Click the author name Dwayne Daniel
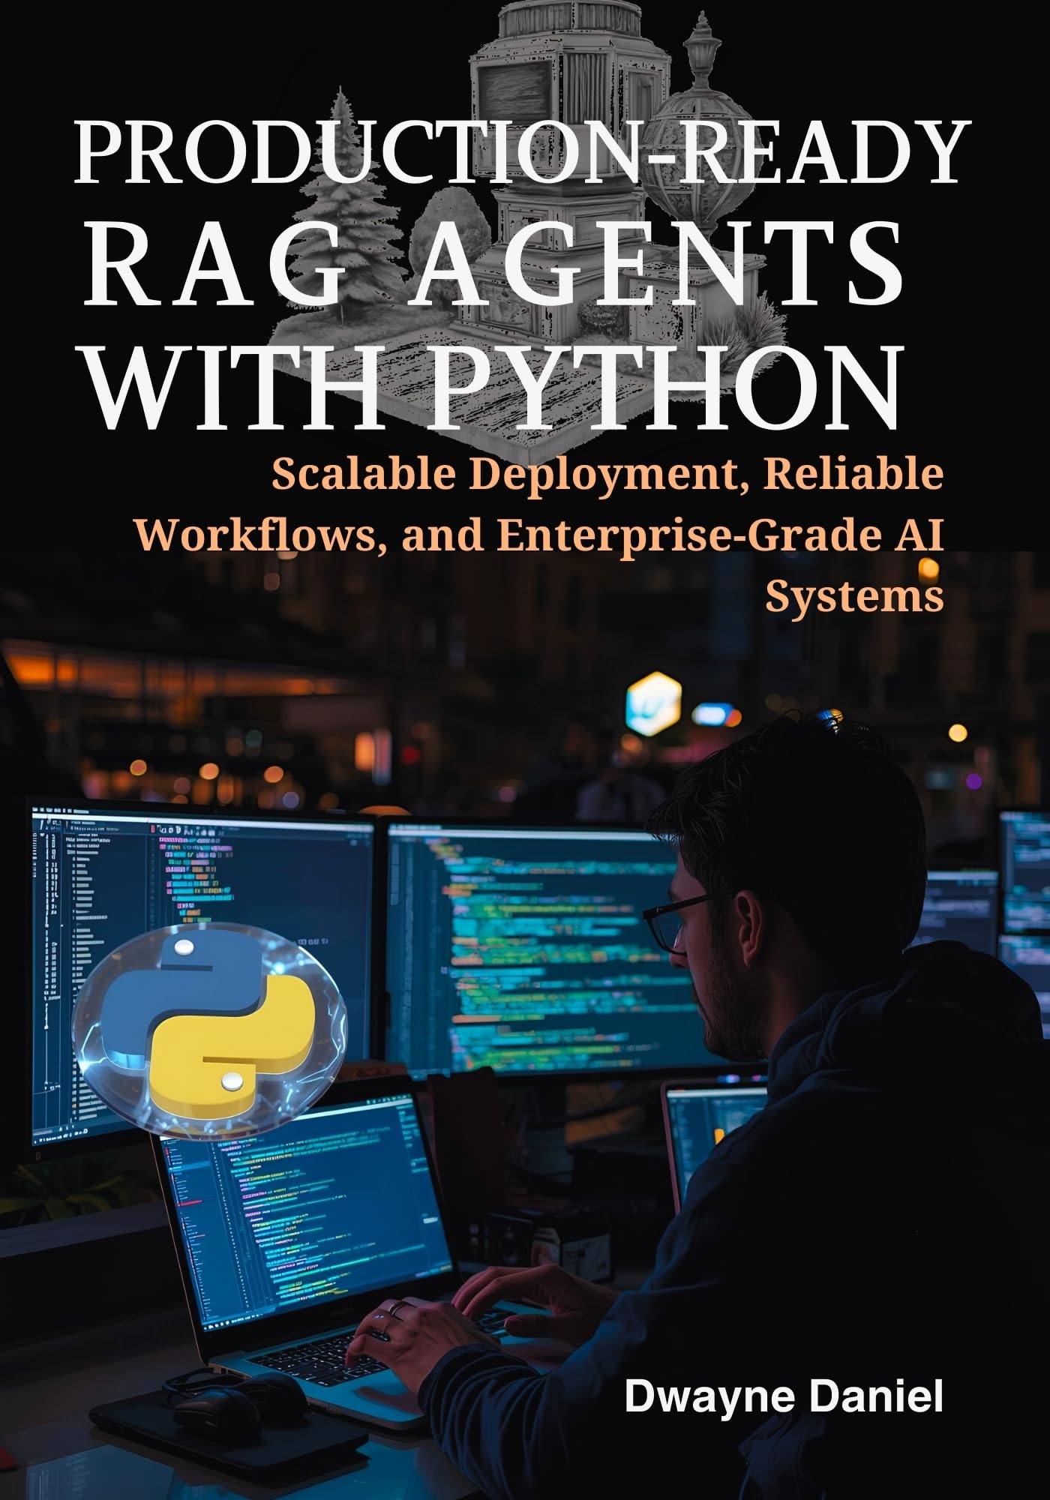 (783, 1397)
